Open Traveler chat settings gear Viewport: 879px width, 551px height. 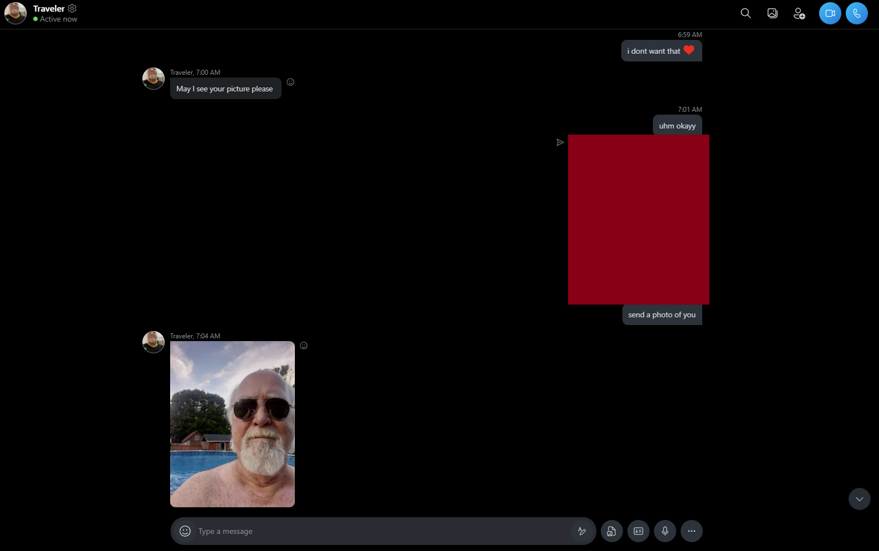pos(72,8)
